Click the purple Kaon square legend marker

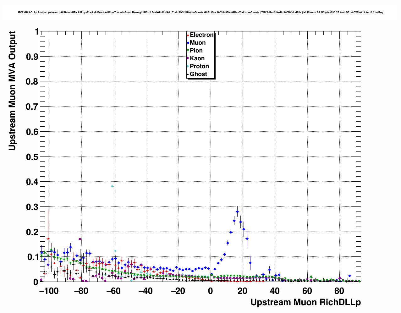pyautogui.click(x=188, y=58)
